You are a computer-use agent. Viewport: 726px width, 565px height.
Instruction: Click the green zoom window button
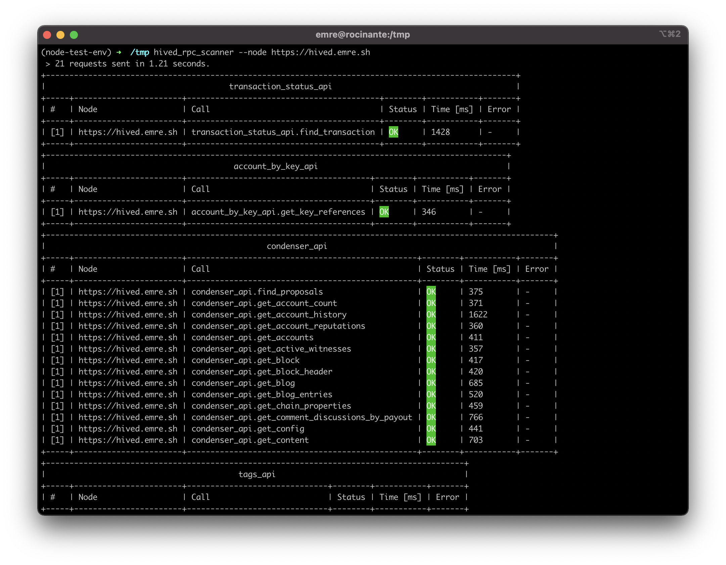(74, 35)
